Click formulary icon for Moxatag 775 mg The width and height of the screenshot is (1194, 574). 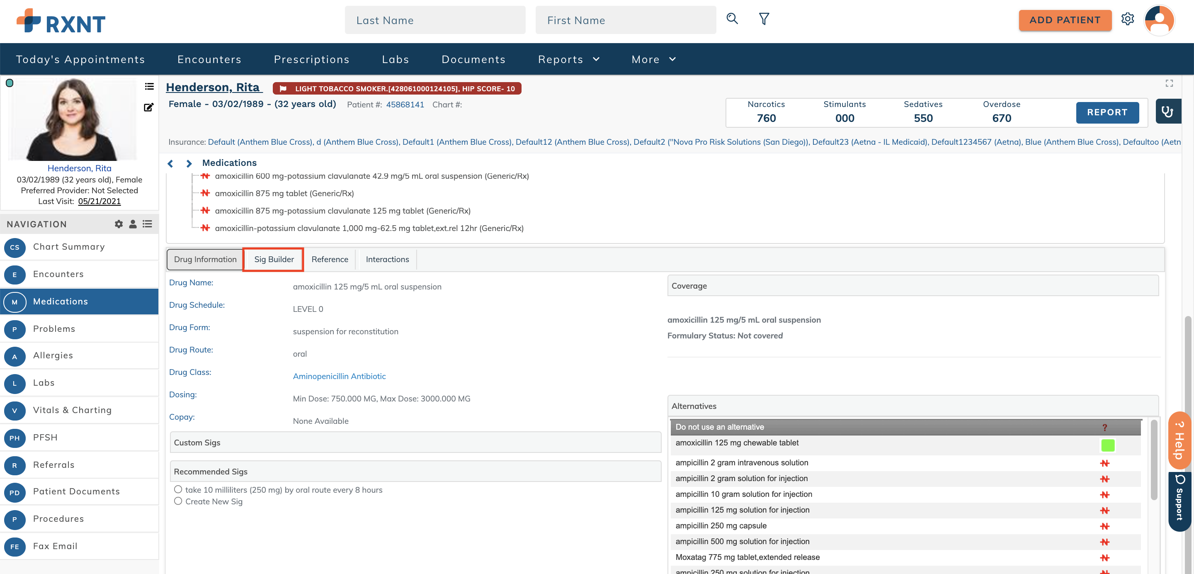tap(1104, 558)
